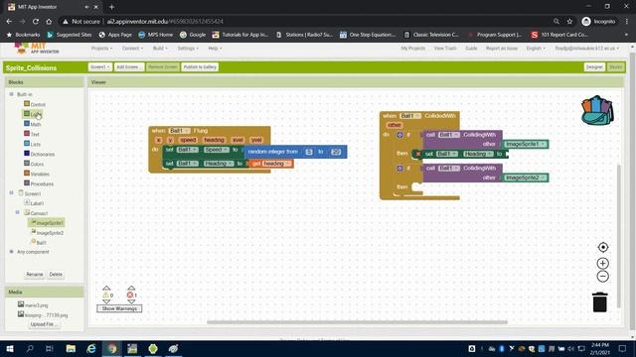Click the warning triangle counter icon
Viewport: 636px width, 357px height.
(106, 296)
